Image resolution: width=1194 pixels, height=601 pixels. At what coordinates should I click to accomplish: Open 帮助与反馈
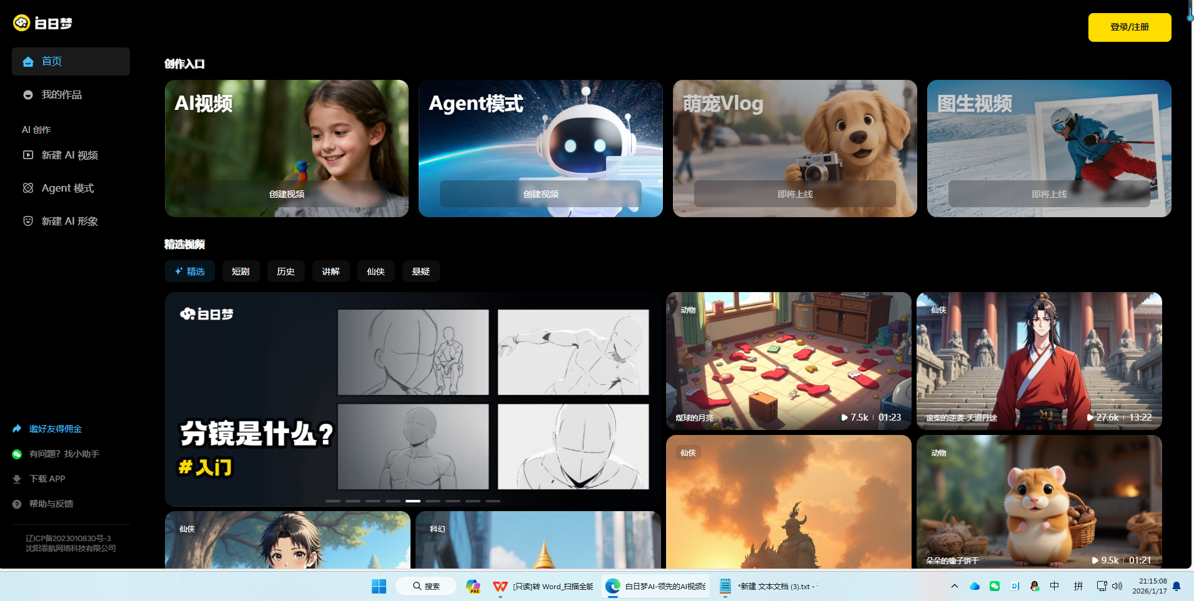[51, 504]
